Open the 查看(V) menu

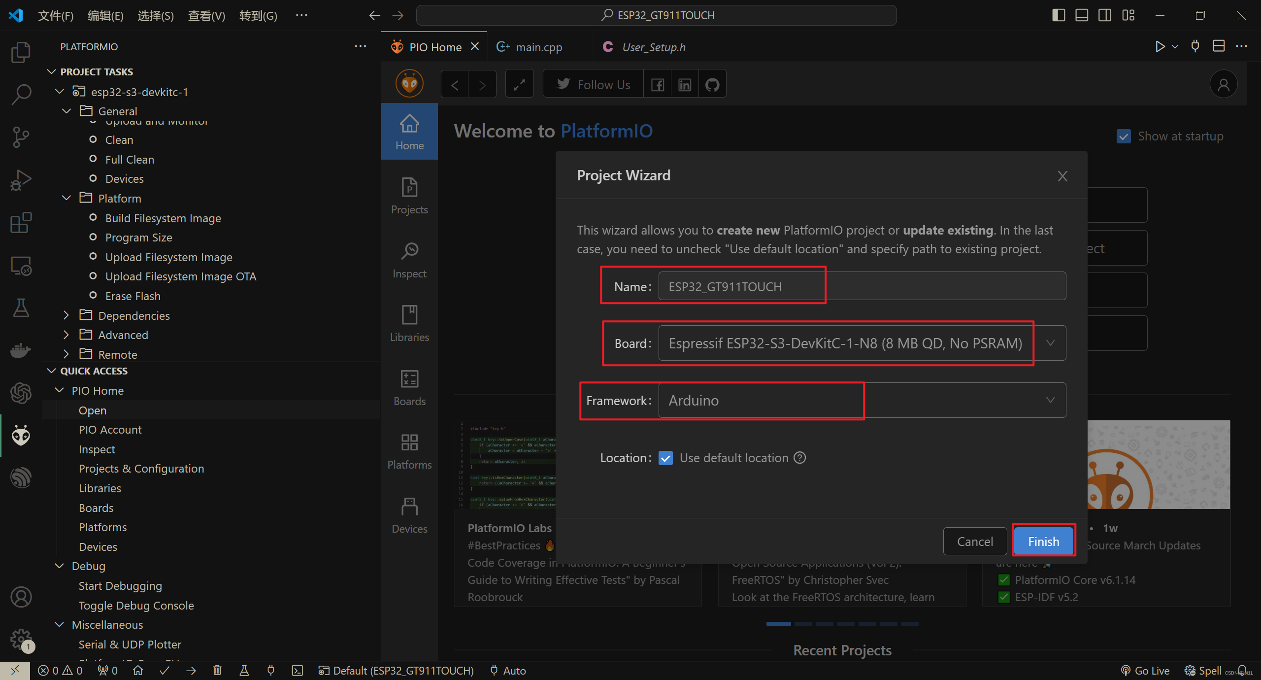pyautogui.click(x=206, y=16)
